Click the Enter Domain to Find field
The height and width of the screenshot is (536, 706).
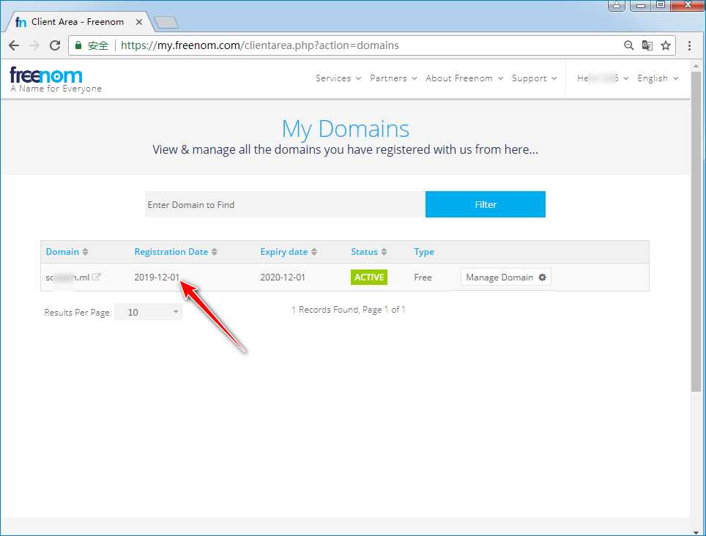pos(285,204)
